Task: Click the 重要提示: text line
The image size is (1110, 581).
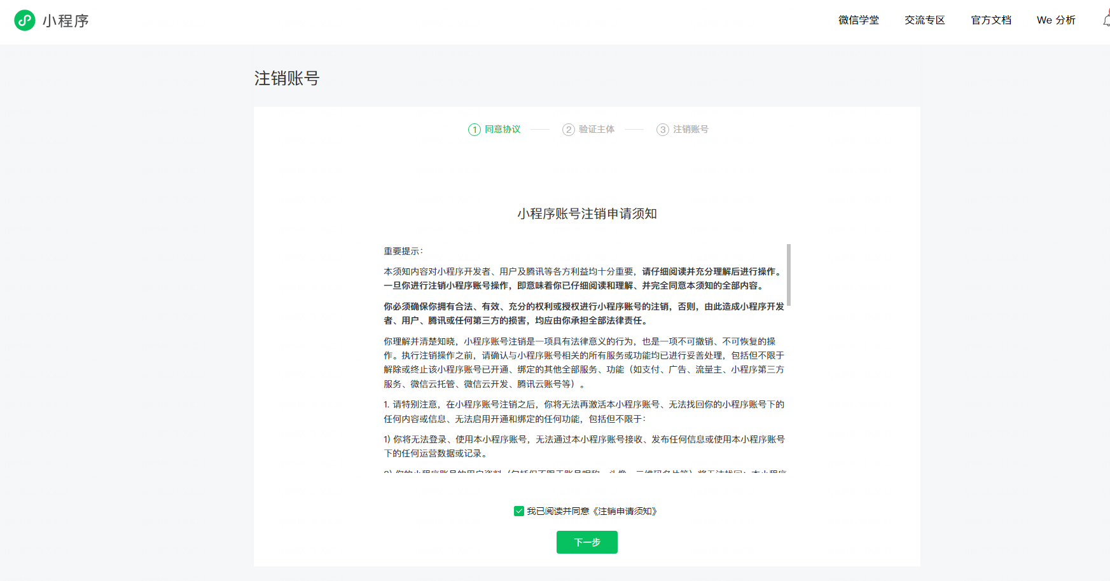Action: (403, 251)
